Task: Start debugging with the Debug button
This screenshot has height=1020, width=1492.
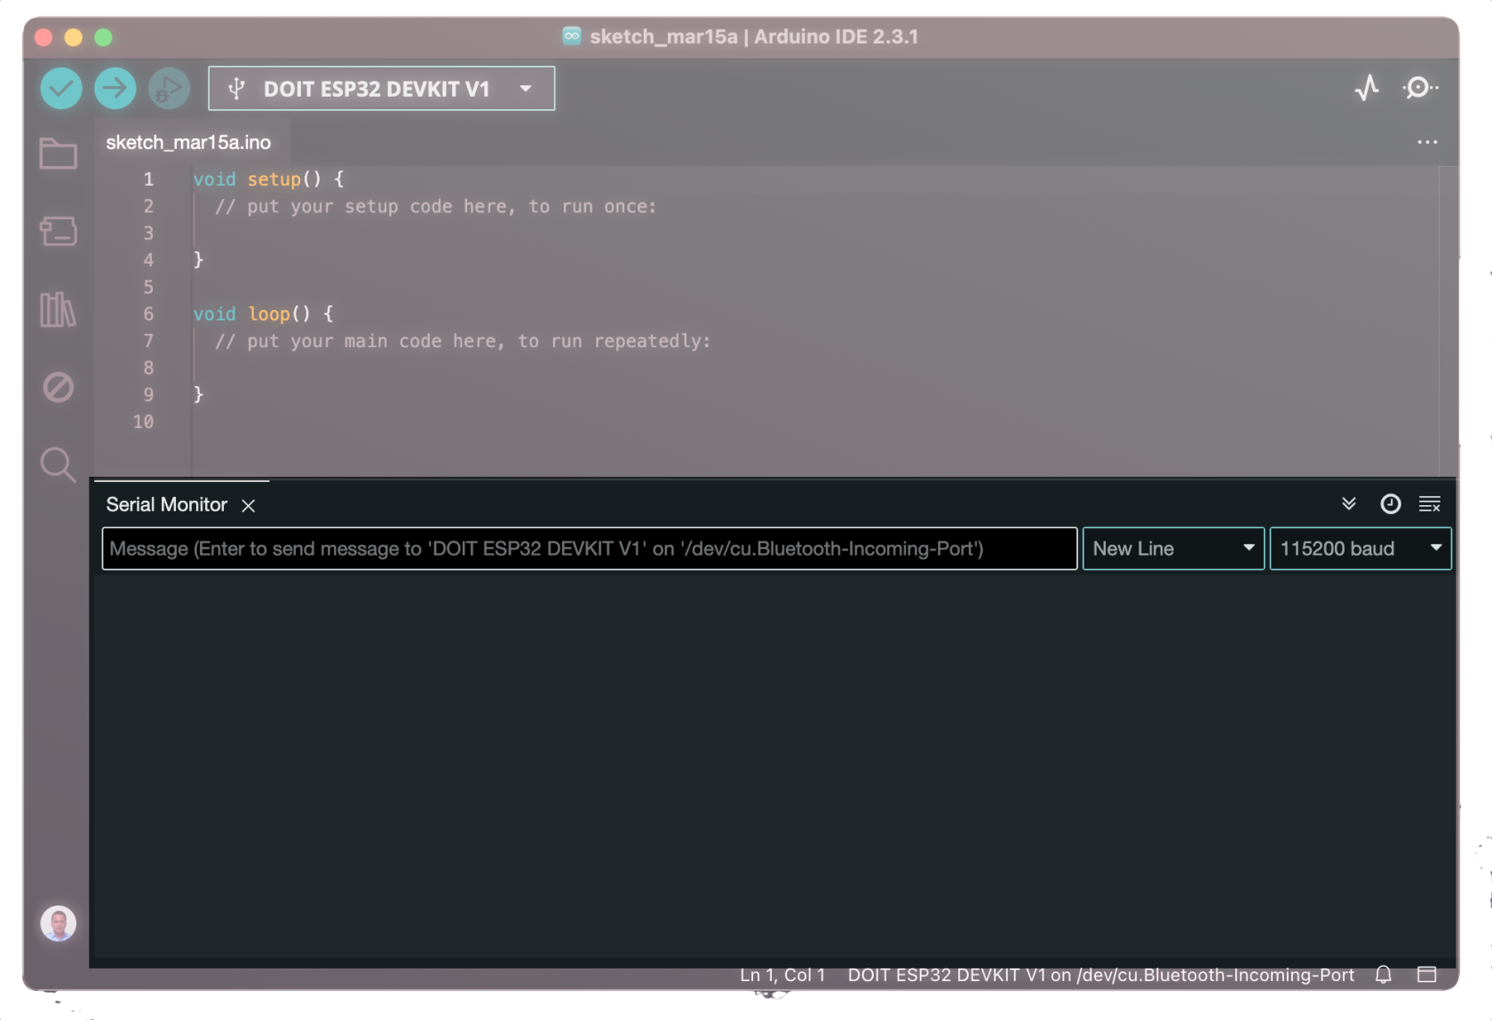Action: pyautogui.click(x=169, y=89)
